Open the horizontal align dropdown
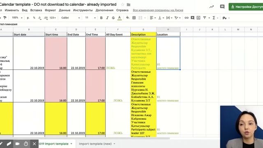263x148 pixels. 152,18
